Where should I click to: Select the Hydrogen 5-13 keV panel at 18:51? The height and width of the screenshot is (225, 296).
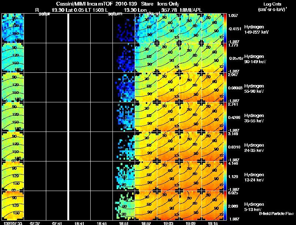[124, 205]
